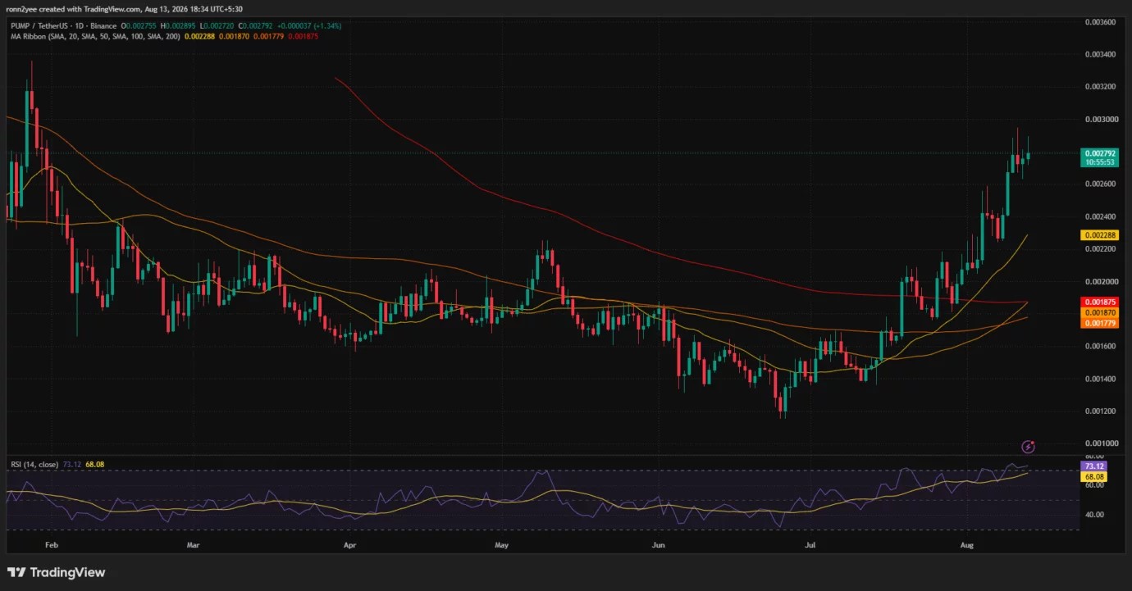1132x591 pixels.
Task: Click the purple lightning events icon
Action: tap(1028, 447)
